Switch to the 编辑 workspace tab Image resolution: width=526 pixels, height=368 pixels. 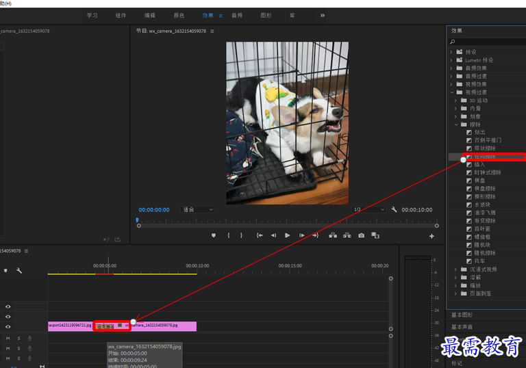tap(149, 16)
